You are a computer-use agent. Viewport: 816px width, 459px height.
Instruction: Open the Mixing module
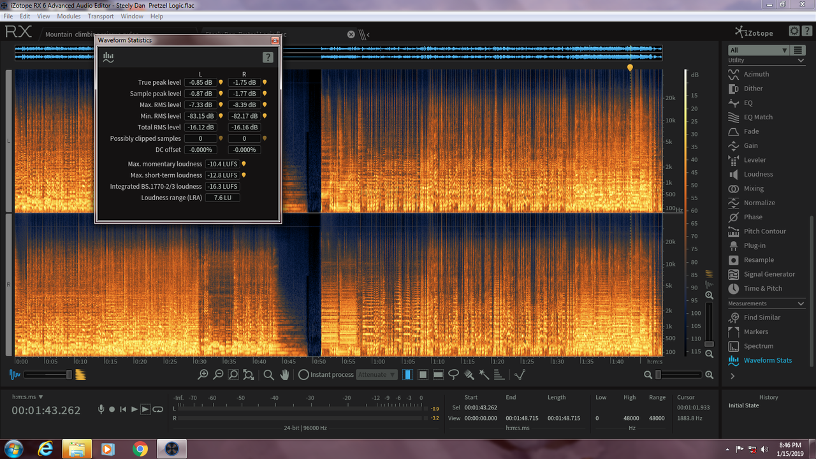click(x=754, y=189)
